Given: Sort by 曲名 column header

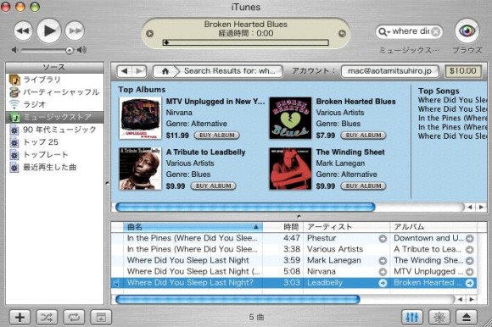Looking at the screenshot, I should click(193, 227).
